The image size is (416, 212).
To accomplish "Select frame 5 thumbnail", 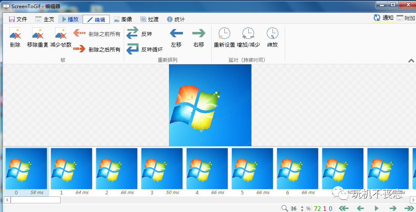I will point(252,169).
